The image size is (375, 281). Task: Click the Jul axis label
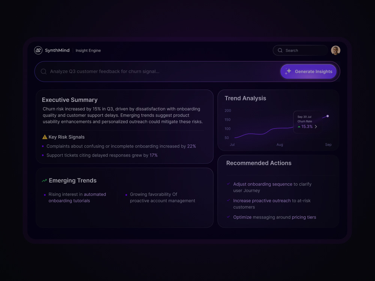tap(232, 145)
